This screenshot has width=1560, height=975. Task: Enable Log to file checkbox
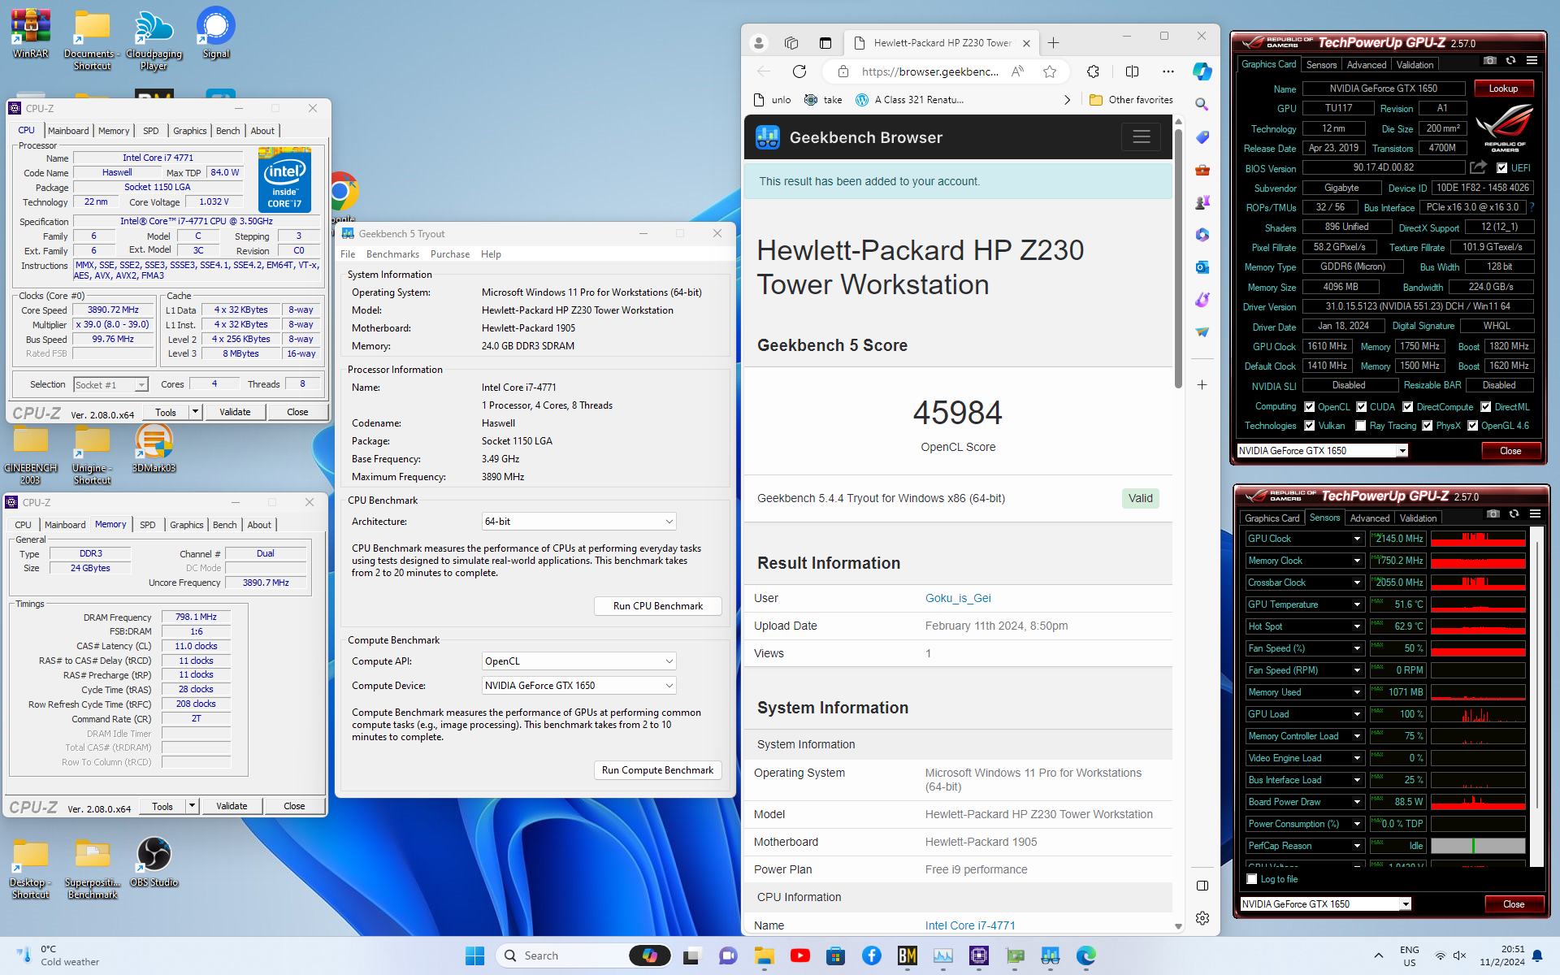coord(1252,879)
